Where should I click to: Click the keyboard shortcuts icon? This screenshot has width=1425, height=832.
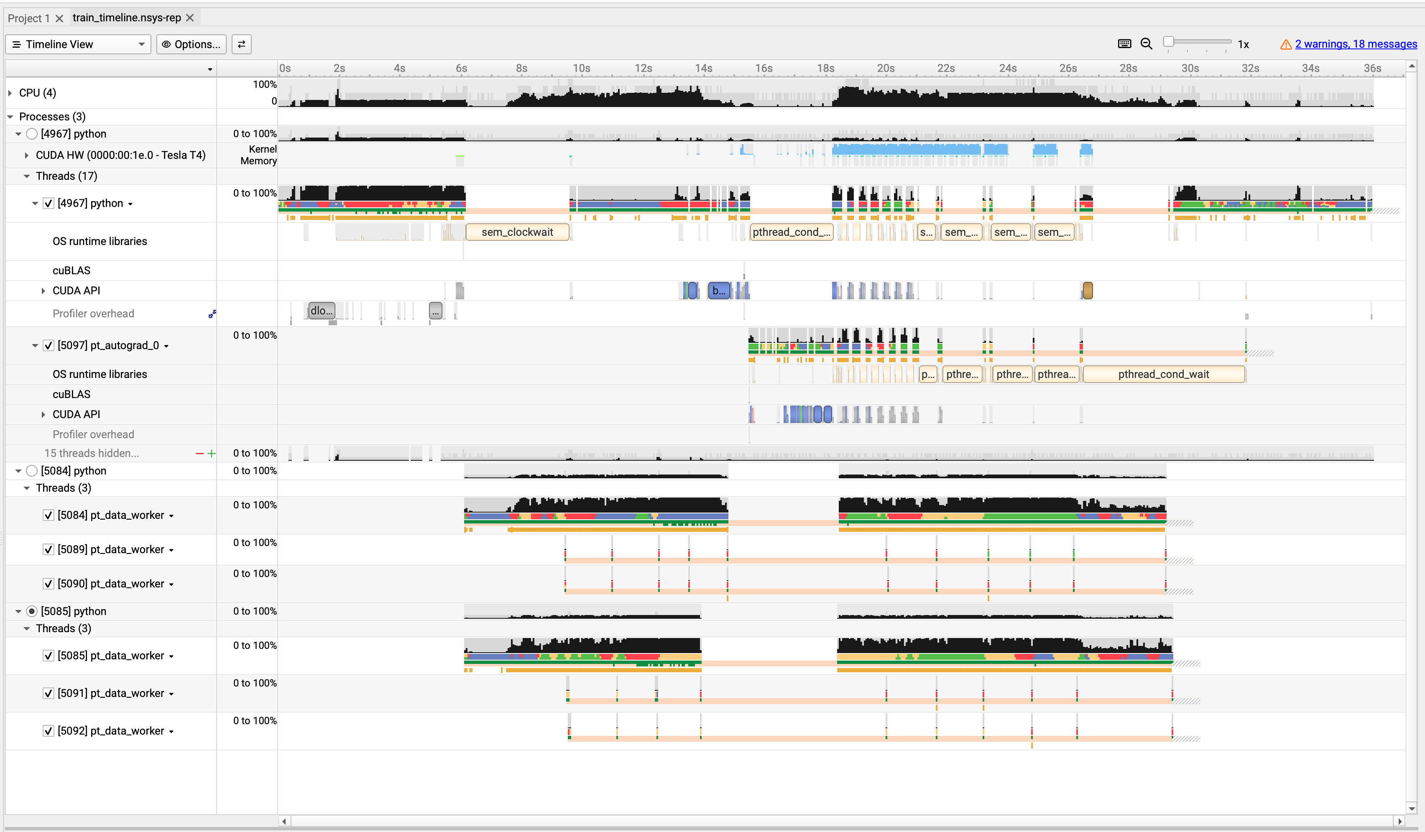1124,44
